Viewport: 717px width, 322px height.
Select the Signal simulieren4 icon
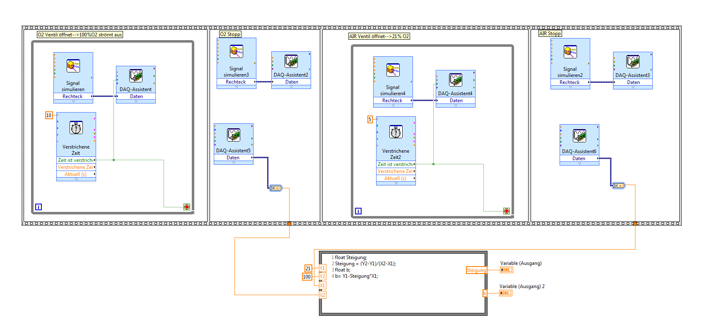point(393,70)
